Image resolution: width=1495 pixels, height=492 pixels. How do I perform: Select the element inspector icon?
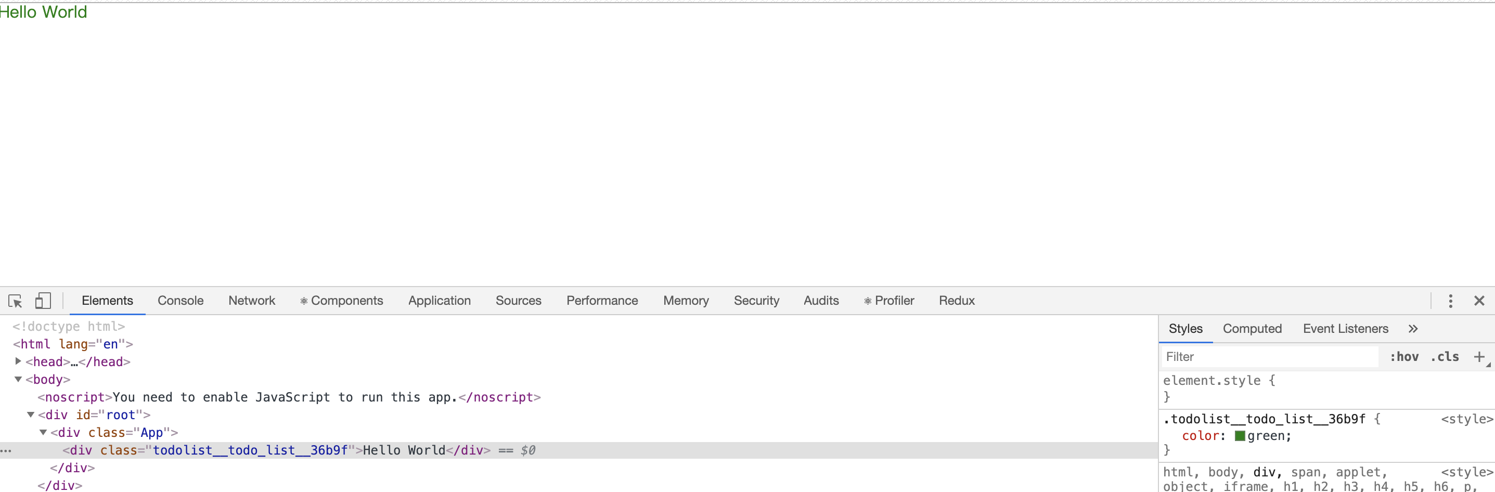click(15, 301)
